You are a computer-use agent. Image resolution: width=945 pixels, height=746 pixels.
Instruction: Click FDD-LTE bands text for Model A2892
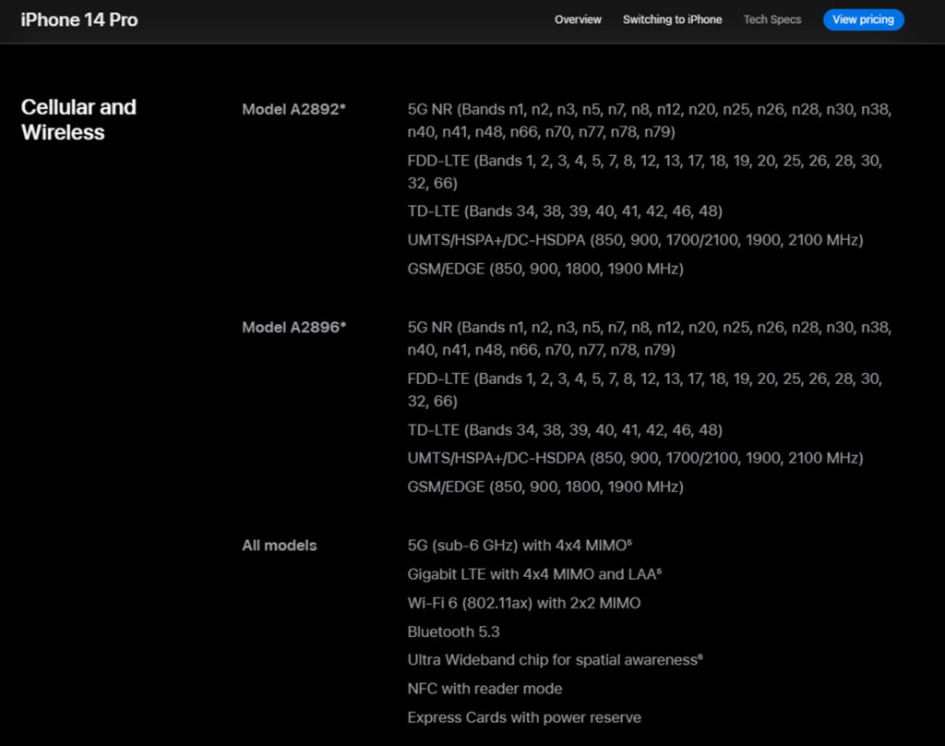(x=644, y=172)
